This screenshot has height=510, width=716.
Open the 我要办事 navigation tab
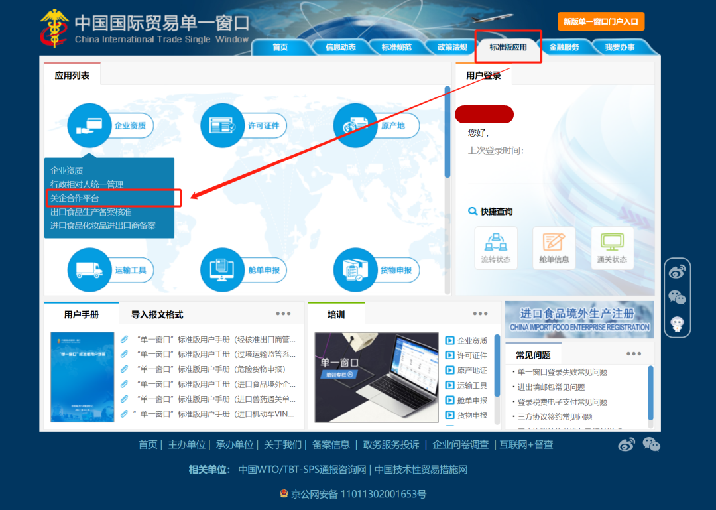click(x=620, y=47)
